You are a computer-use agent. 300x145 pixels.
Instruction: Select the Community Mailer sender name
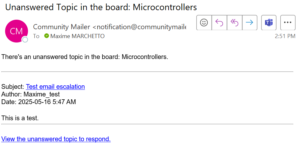pyautogui.click(x=62, y=27)
